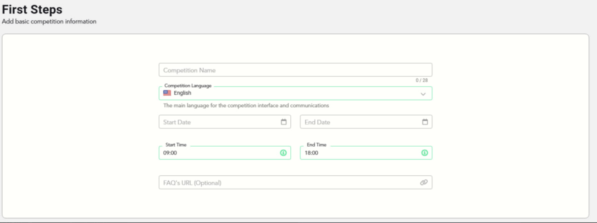Image resolution: width=597 pixels, height=223 pixels.
Task: Open the End Date calendar icon
Action: point(425,122)
